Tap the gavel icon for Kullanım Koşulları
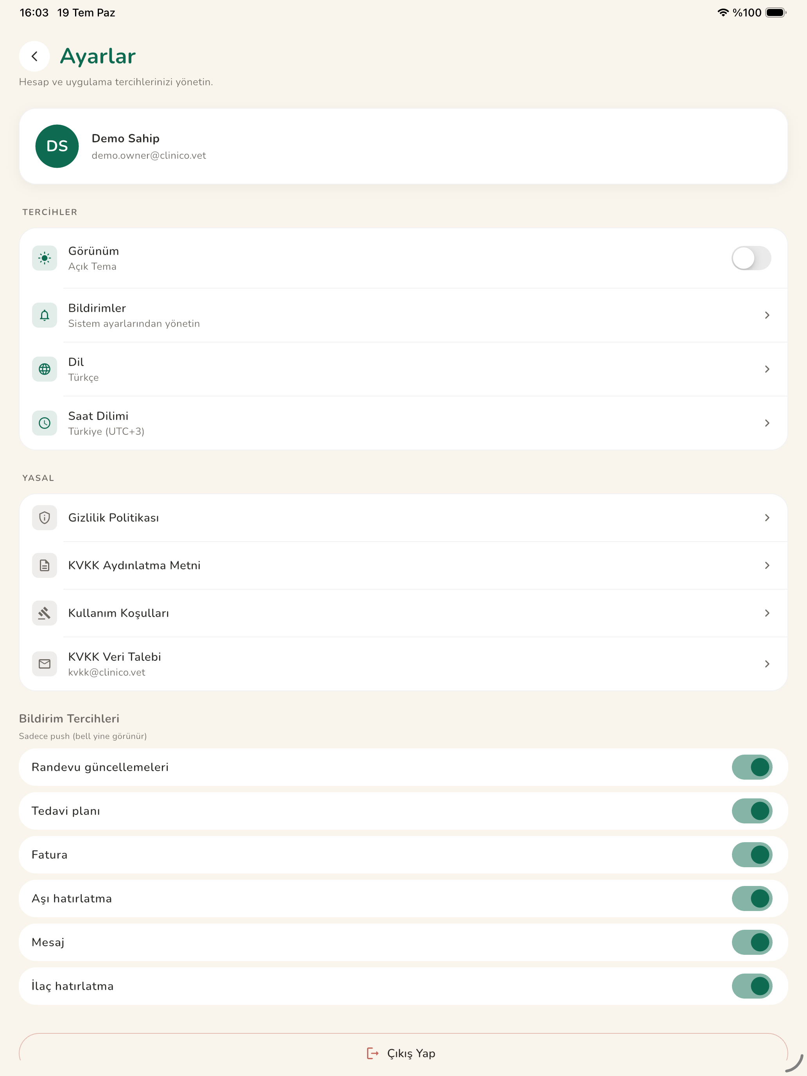The height and width of the screenshot is (1076, 807). (x=45, y=613)
